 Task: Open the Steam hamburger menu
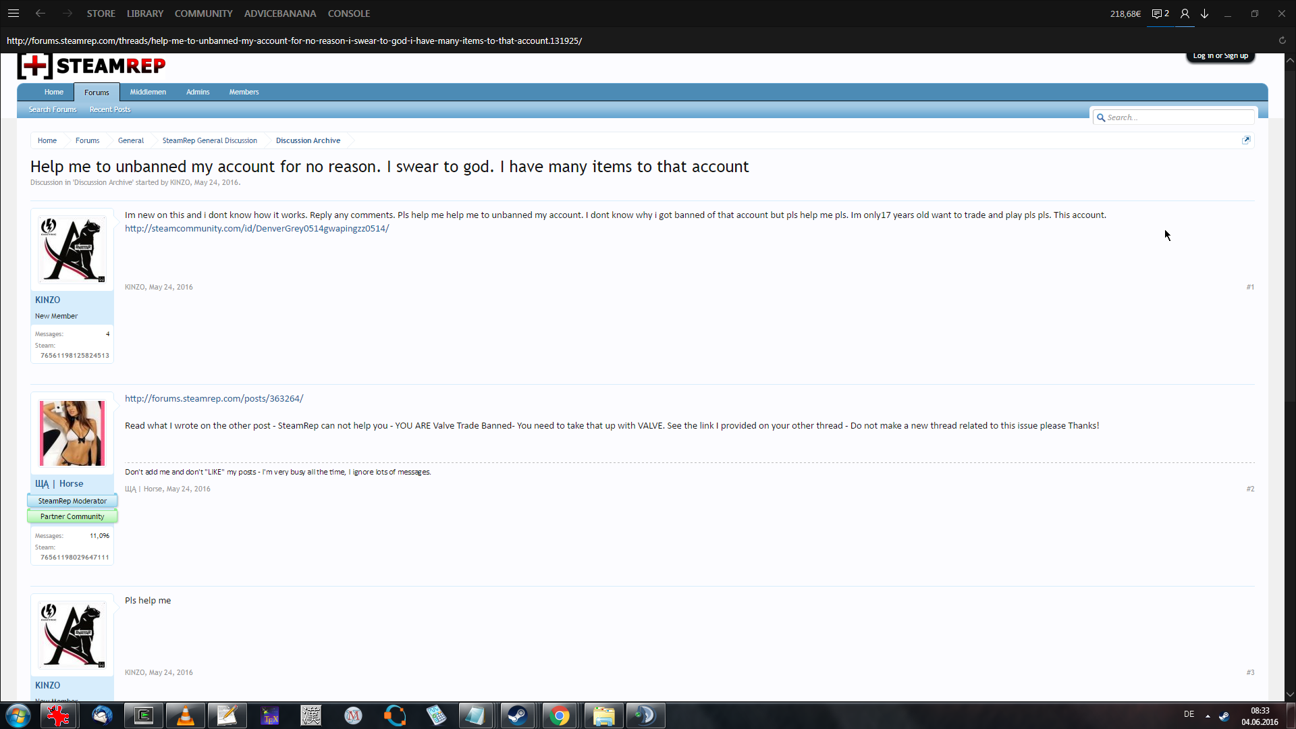click(13, 13)
